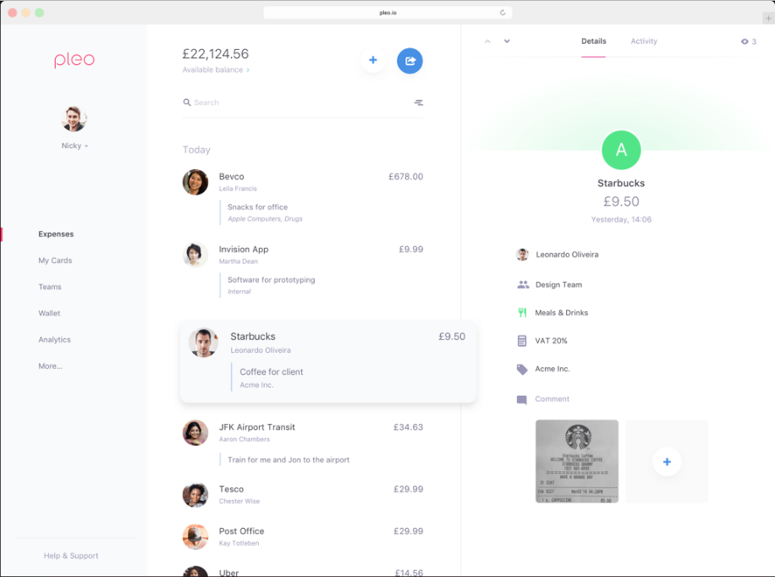
Task: Click the green A merchant badge
Action: (x=621, y=150)
